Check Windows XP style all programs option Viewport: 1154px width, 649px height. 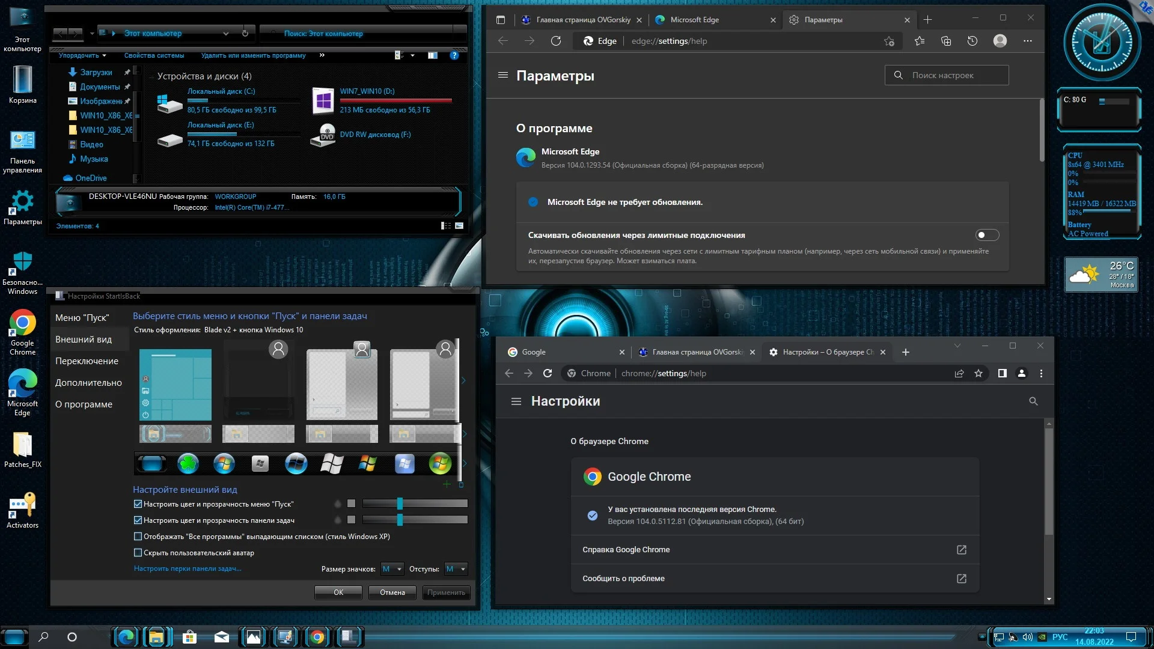[x=138, y=537]
